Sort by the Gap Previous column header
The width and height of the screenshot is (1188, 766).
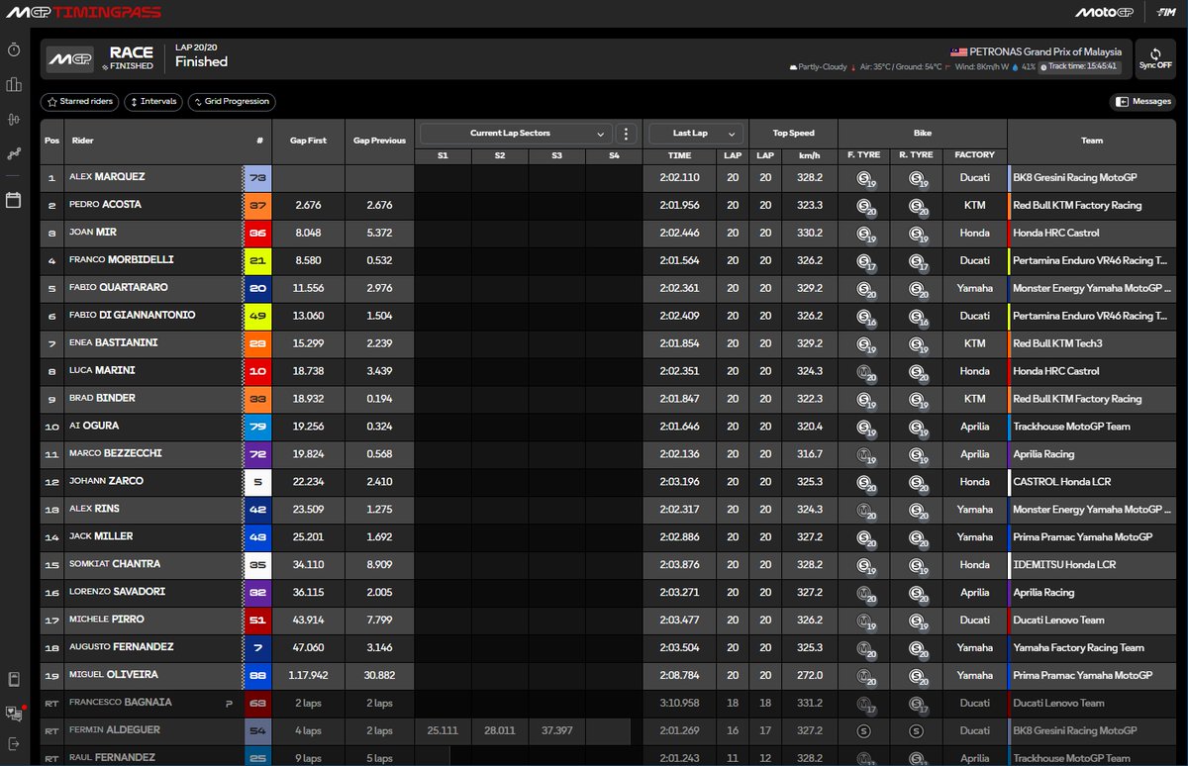[379, 141]
